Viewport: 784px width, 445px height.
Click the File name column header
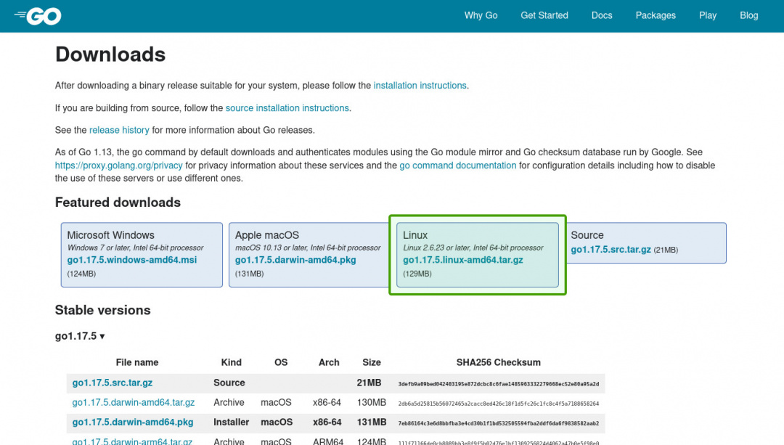point(137,362)
